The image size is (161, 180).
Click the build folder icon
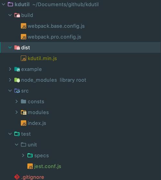pyautogui.click(x=17, y=15)
